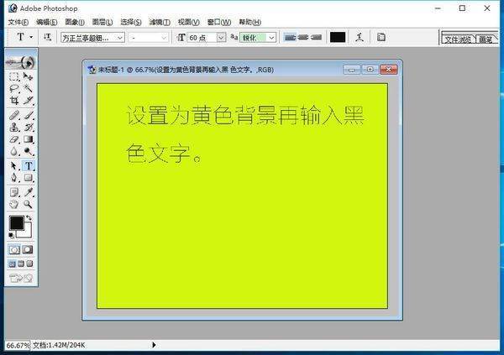Open the 文件(F) menu
Image resolution: width=504 pixels, height=355 pixels.
click(x=18, y=22)
